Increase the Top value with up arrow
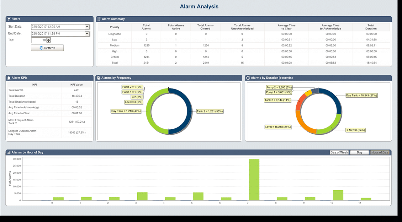Screen dimensions: 402x222 [49, 39]
